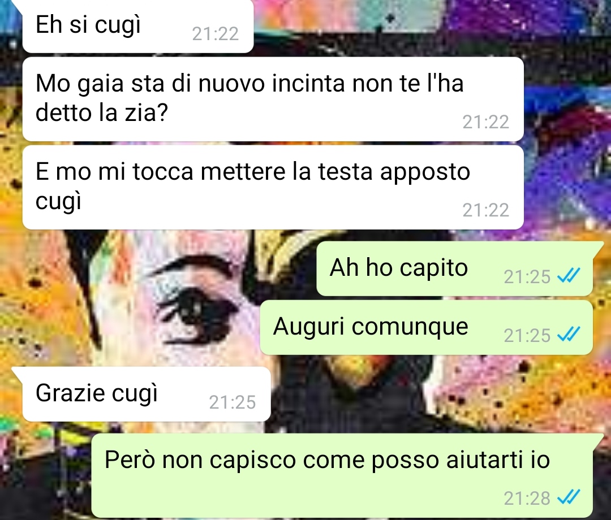The image size is (611, 520).
Task: Tap the message "Mo gaia sta di nuovo incinta"
Action: [273, 99]
